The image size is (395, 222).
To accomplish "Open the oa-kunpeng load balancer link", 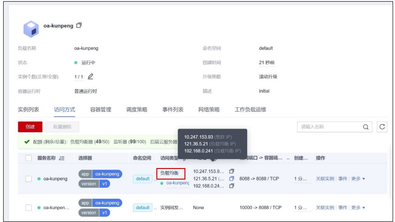I will 177,183.
